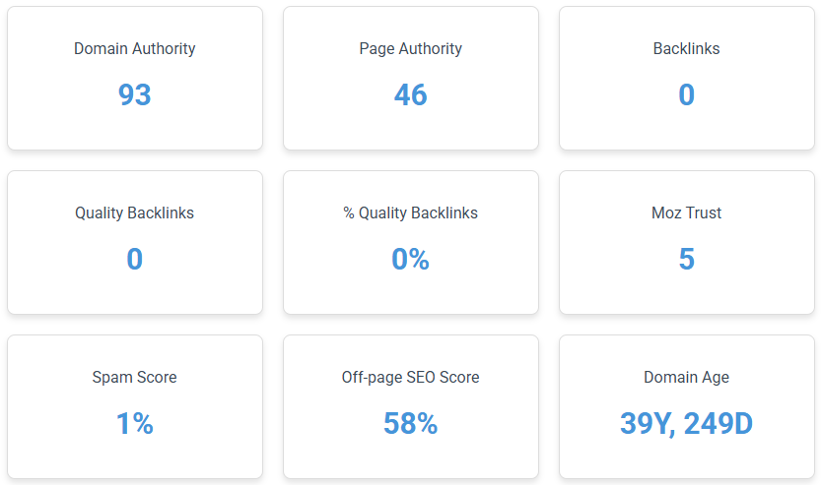Screen dimensions: 822x485
Task: Open the Moz Trust card
Action: tap(686, 242)
